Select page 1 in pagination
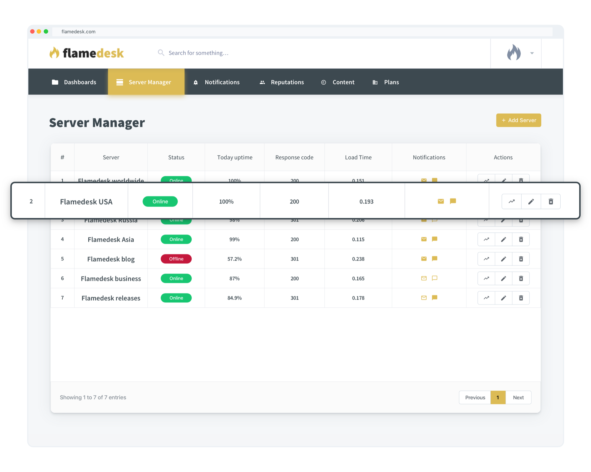This screenshot has height=472, width=591. click(498, 397)
